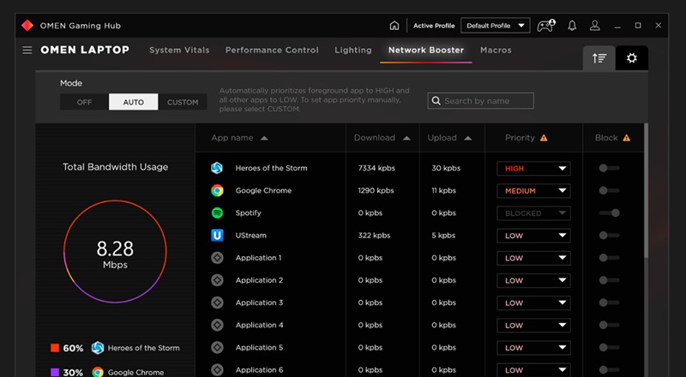Switch to System Vitals tab
Viewport: 686px width, 377px height.
(x=179, y=51)
